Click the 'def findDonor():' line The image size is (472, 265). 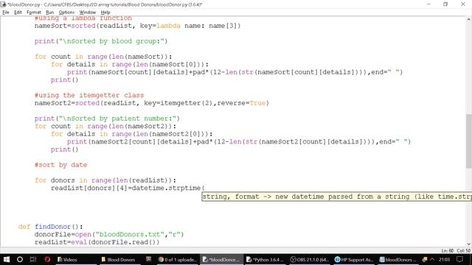pos(50,227)
